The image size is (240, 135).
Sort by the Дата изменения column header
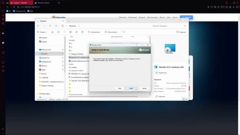(x=117, y=37)
